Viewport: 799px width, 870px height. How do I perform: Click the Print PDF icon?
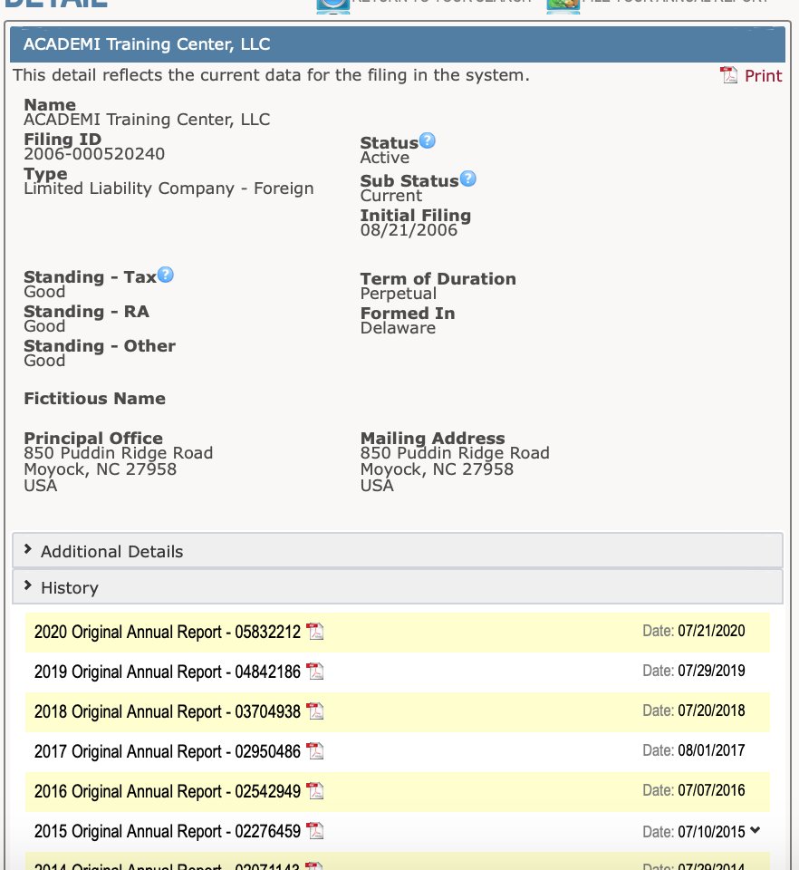[x=728, y=75]
